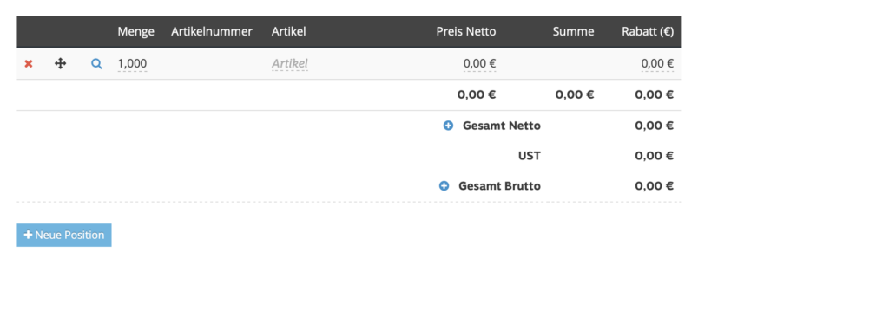Edit the Menge value 1,000
Viewport: 889px width, 323px height.
click(x=132, y=64)
